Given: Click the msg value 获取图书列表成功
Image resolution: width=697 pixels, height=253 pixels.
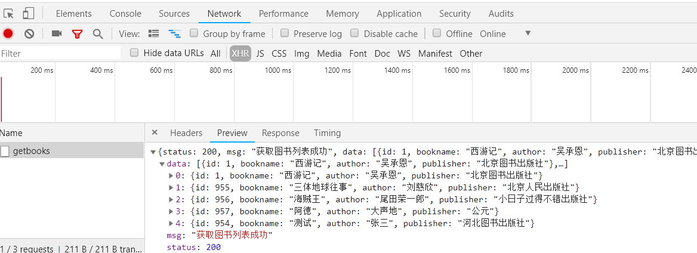Looking at the screenshot, I should (232, 235).
